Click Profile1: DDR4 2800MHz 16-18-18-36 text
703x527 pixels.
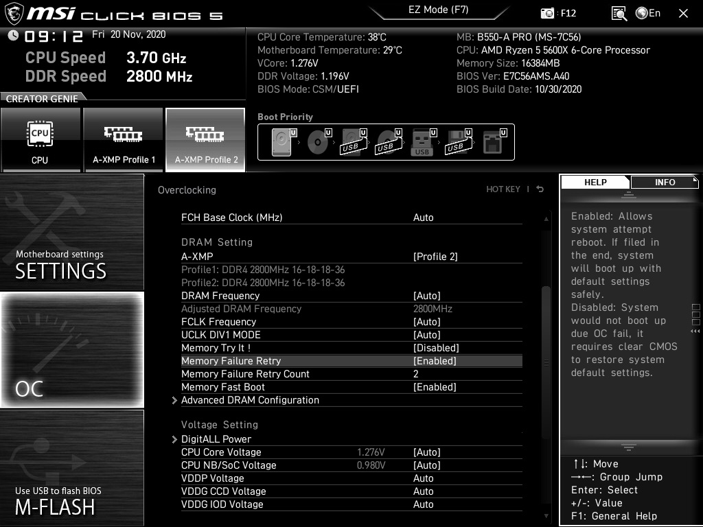click(263, 270)
